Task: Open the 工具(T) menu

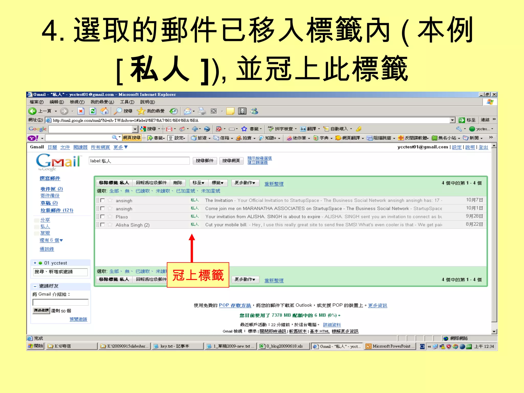Action: [127, 102]
